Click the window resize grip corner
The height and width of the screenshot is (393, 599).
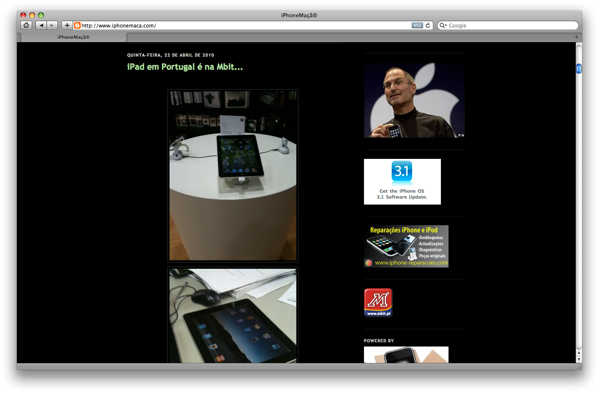click(579, 367)
